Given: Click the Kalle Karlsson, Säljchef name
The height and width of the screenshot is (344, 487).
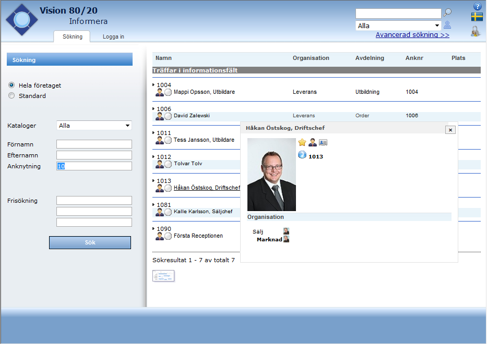Looking at the screenshot, I should (x=203, y=212).
